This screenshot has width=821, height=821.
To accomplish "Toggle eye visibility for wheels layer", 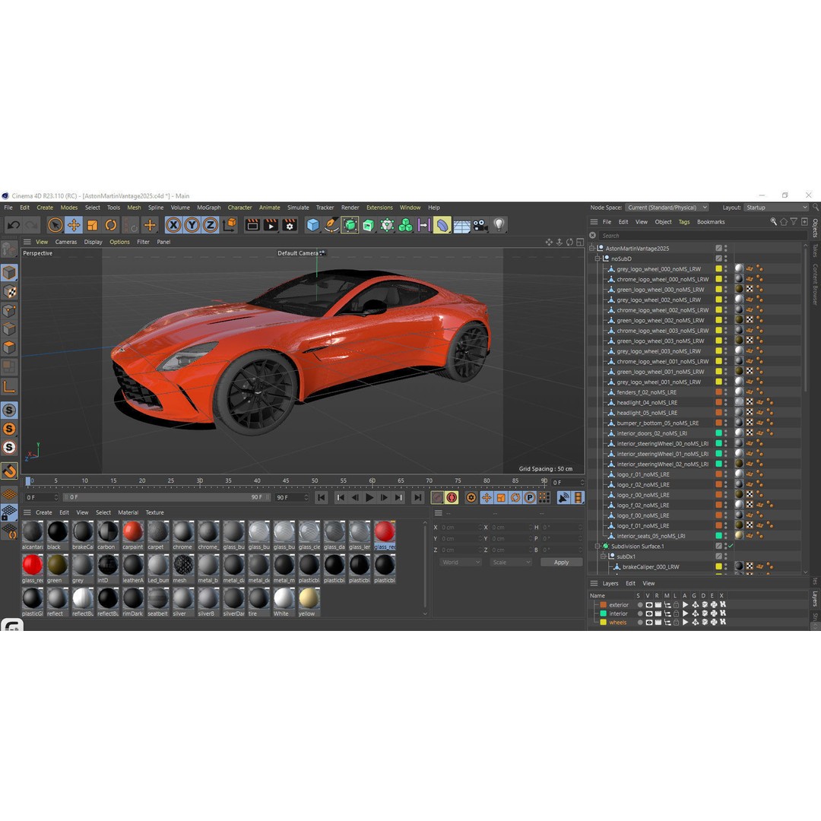I will pyautogui.click(x=648, y=623).
